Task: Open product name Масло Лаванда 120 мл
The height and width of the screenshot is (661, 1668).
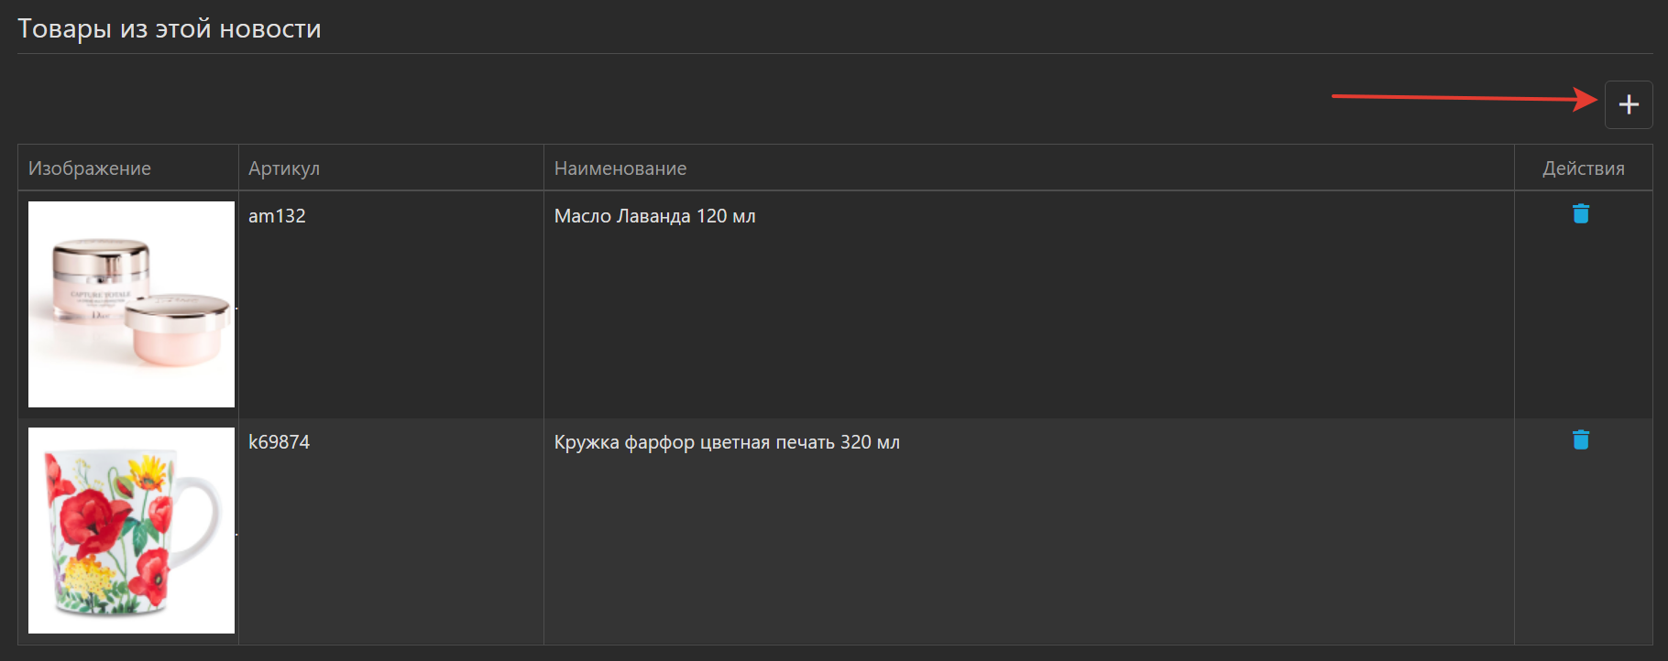Action: (654, 216)
